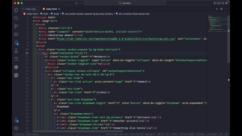The image size is (242, 136).
Task: Go back with the title bar arrow
Action: pyautogui.click(x=76, y=3)
